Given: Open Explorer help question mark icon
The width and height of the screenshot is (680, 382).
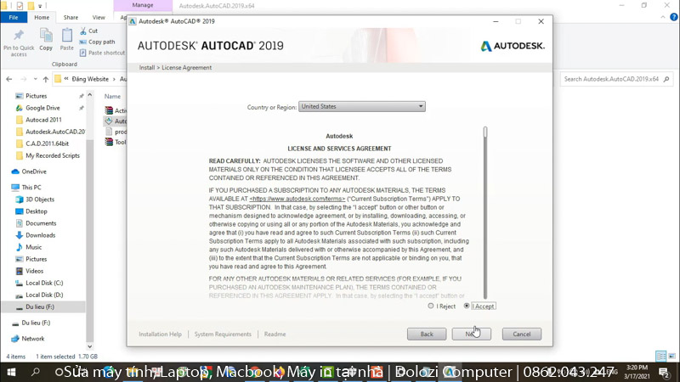Looking at the screenshot, I should tap(673, 17).
